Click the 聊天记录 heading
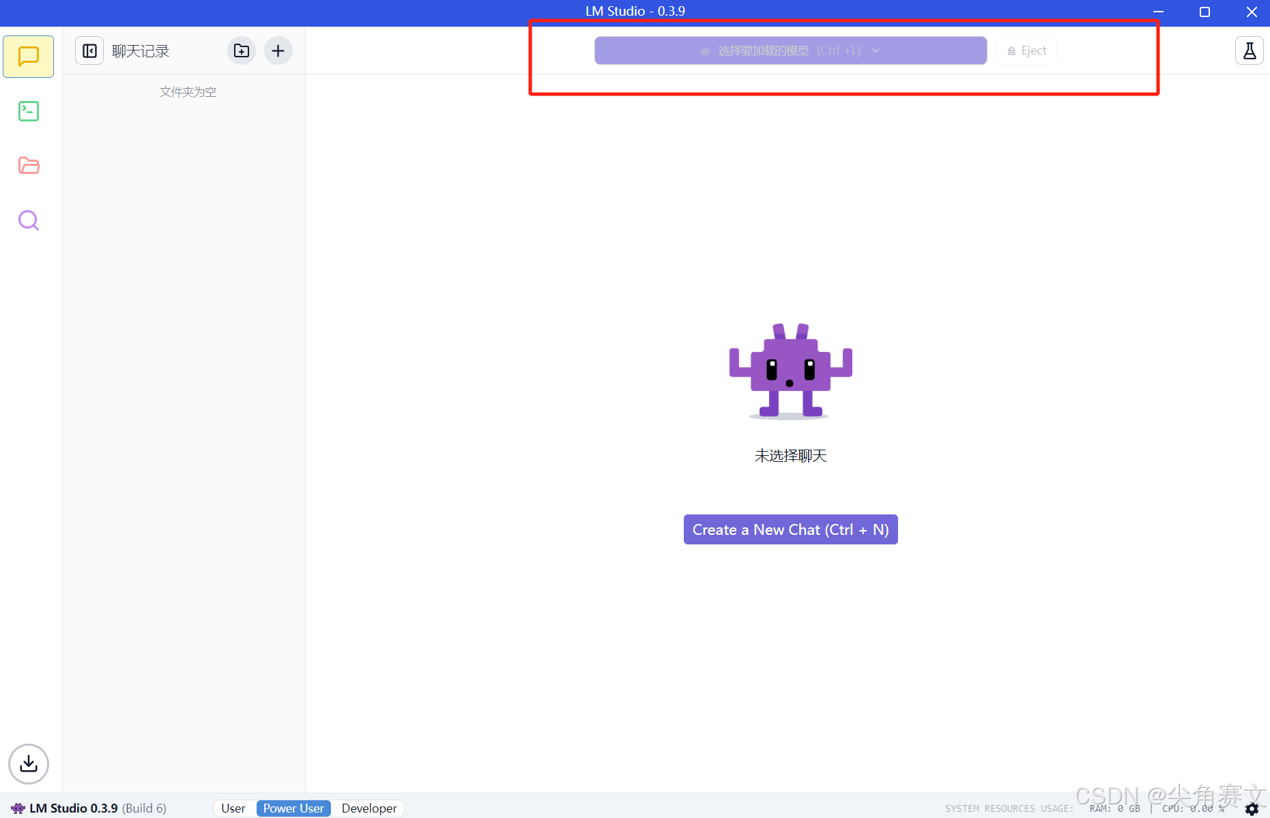Viewport: 1270px width, 818px height. click(x=141, y=51)
